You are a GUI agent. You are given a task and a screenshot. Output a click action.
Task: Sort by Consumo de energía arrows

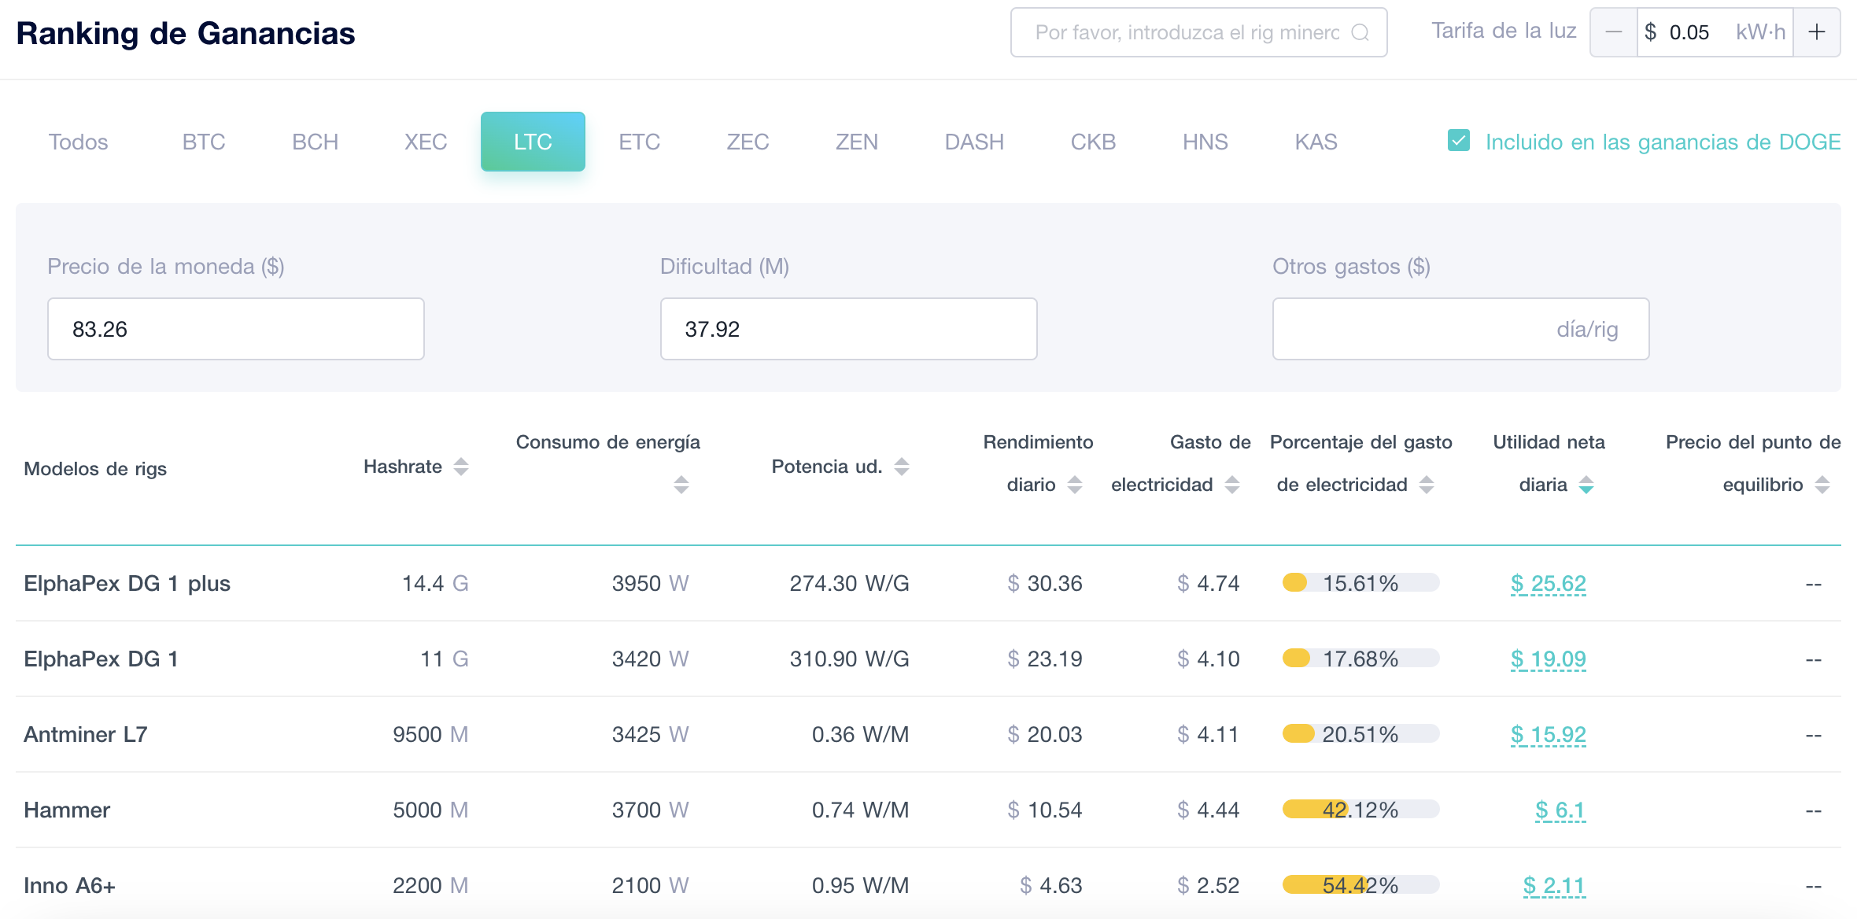click(x=681, y=485)
